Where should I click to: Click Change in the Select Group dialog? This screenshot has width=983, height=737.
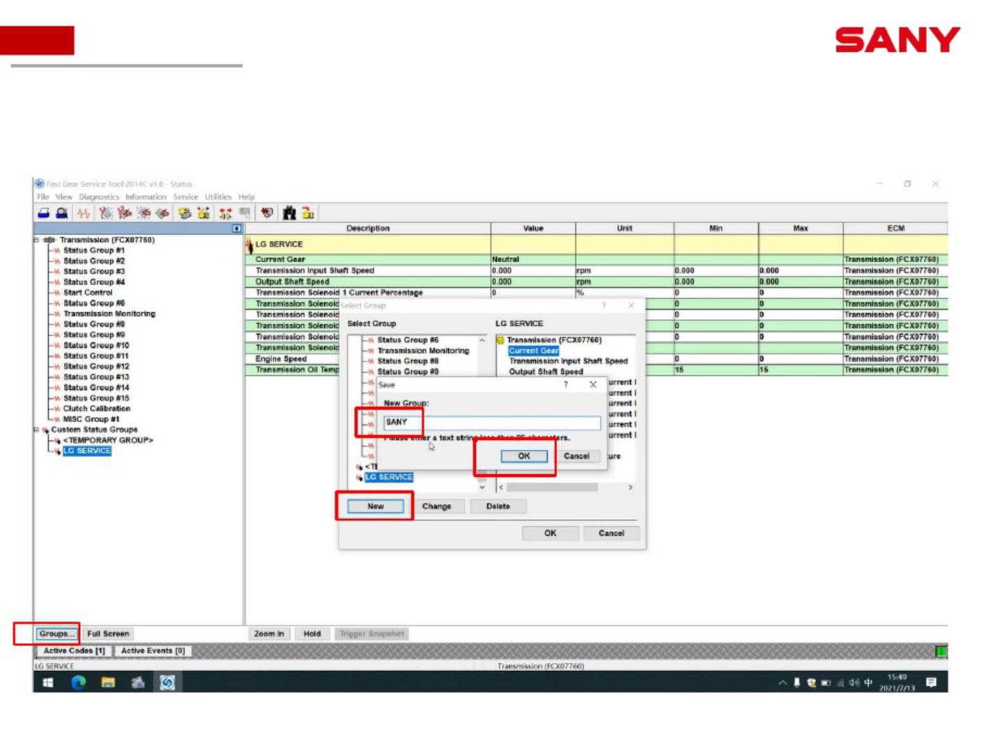[437, 506]
